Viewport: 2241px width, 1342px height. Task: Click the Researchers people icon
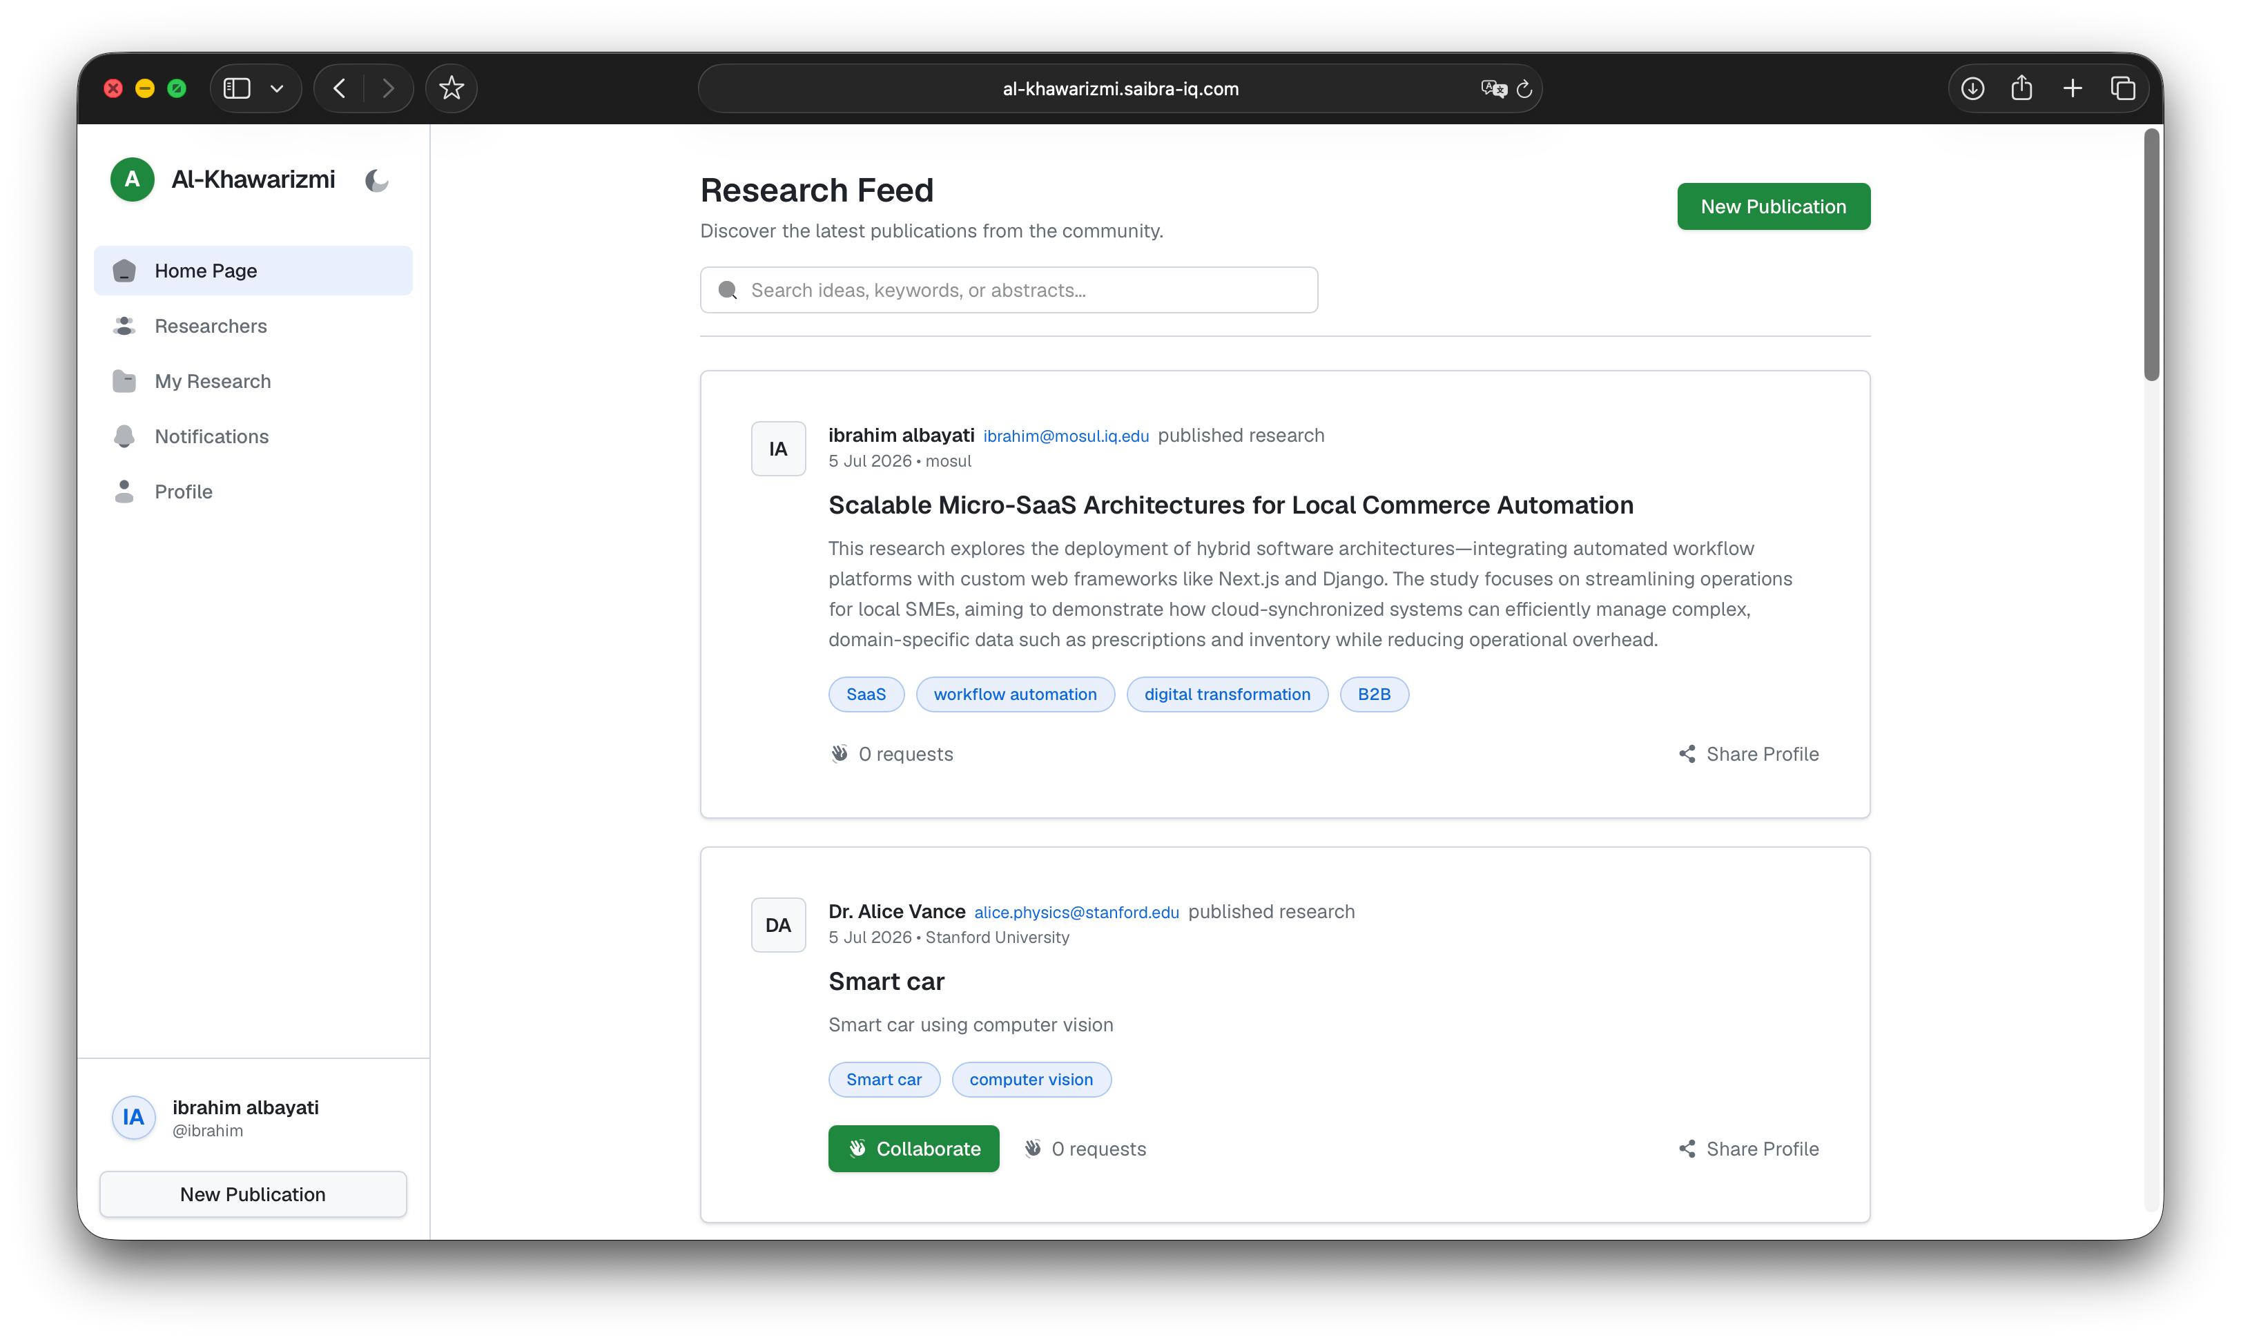(x=124, y=326)
